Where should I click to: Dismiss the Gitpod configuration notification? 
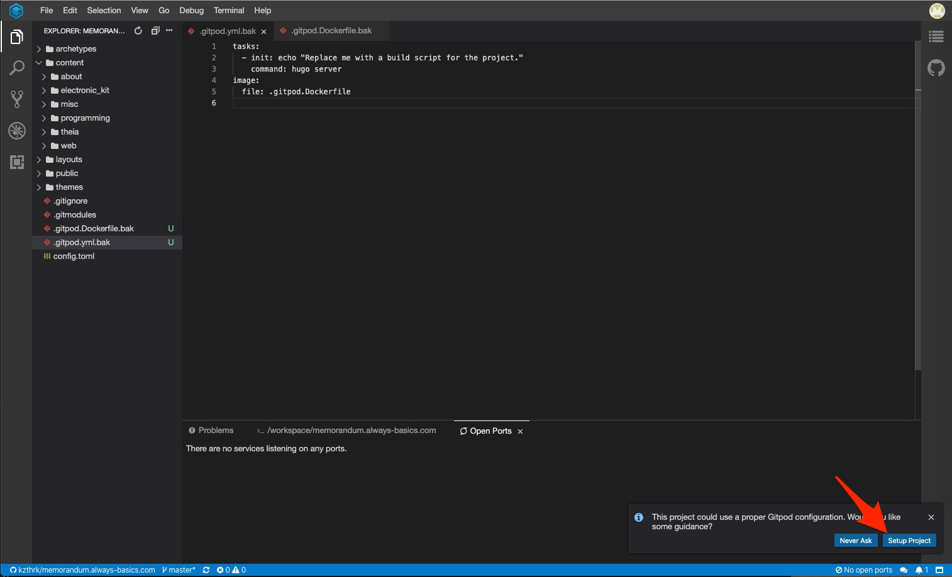coord(931,517)
